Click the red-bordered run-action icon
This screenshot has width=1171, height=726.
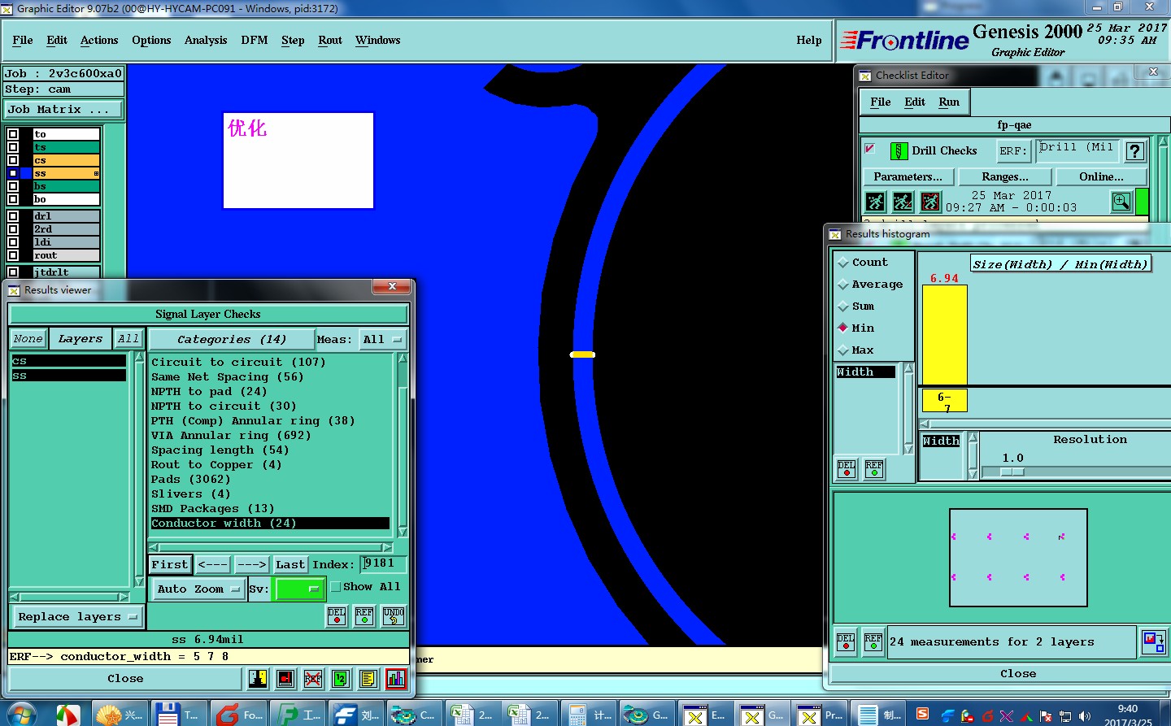(x=930, y=202)
